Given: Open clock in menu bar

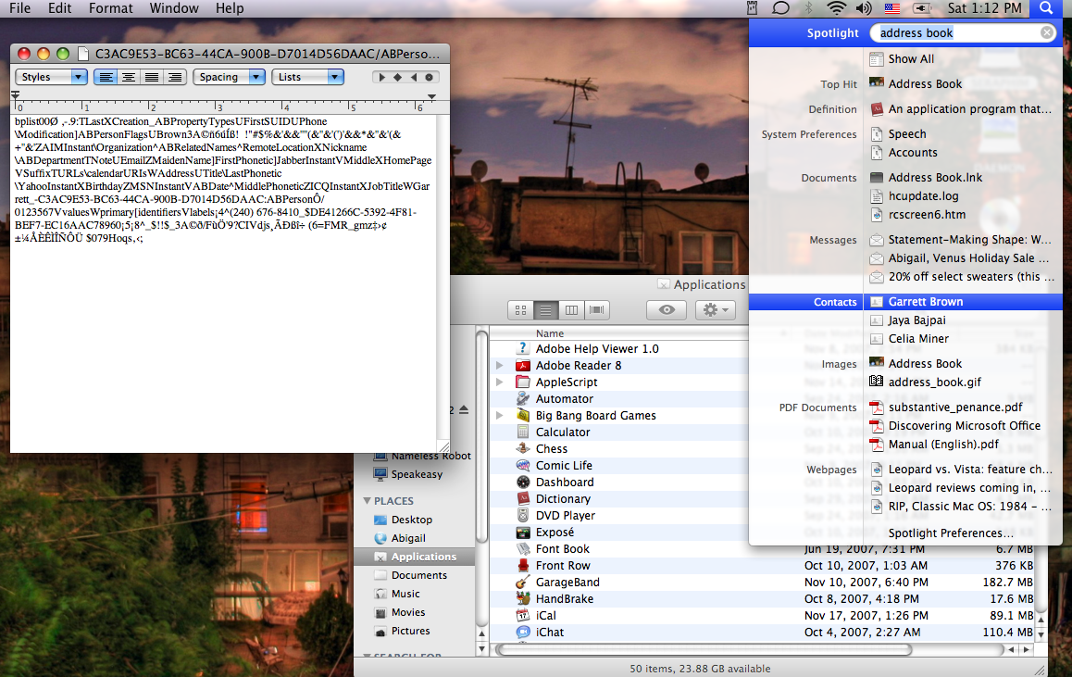Looking at the screenshot, I should pyautogui.click(x=984, y=8).
